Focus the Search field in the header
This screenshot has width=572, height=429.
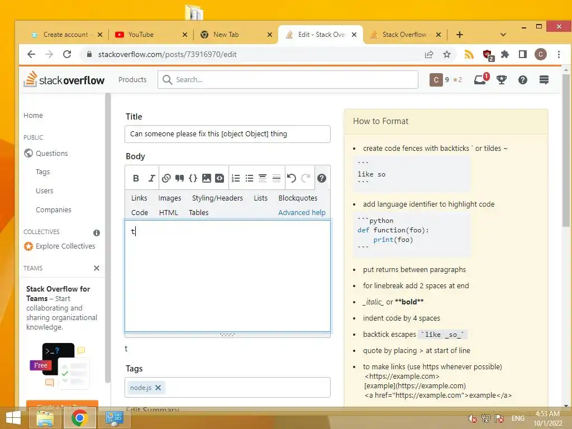tap(288, 79)
